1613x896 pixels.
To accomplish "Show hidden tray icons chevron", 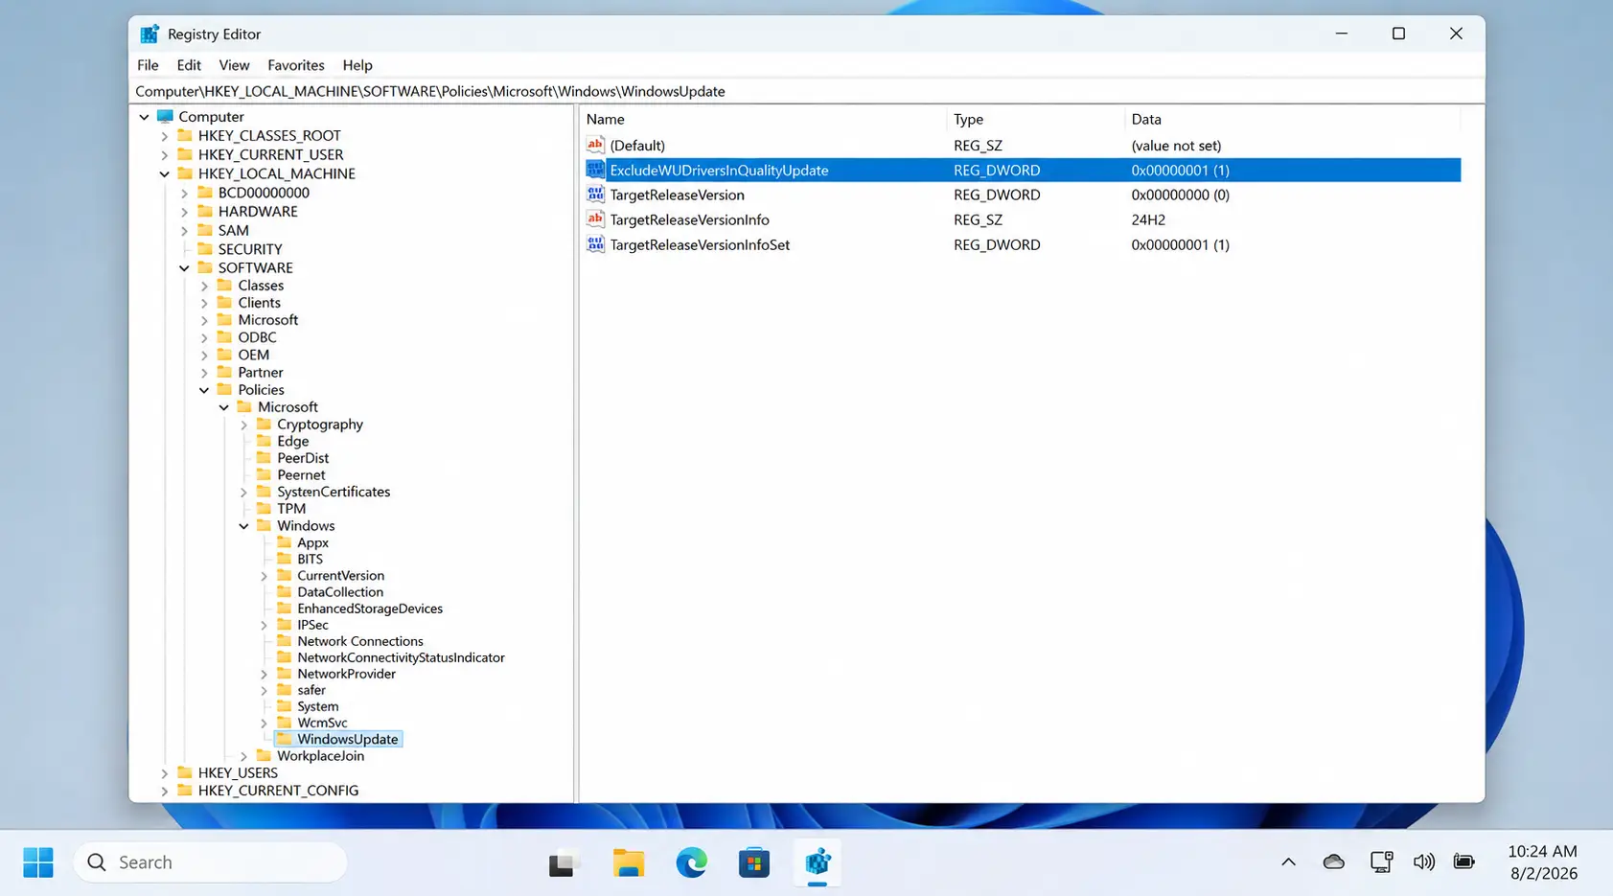I will click(x=1289, y=862).
